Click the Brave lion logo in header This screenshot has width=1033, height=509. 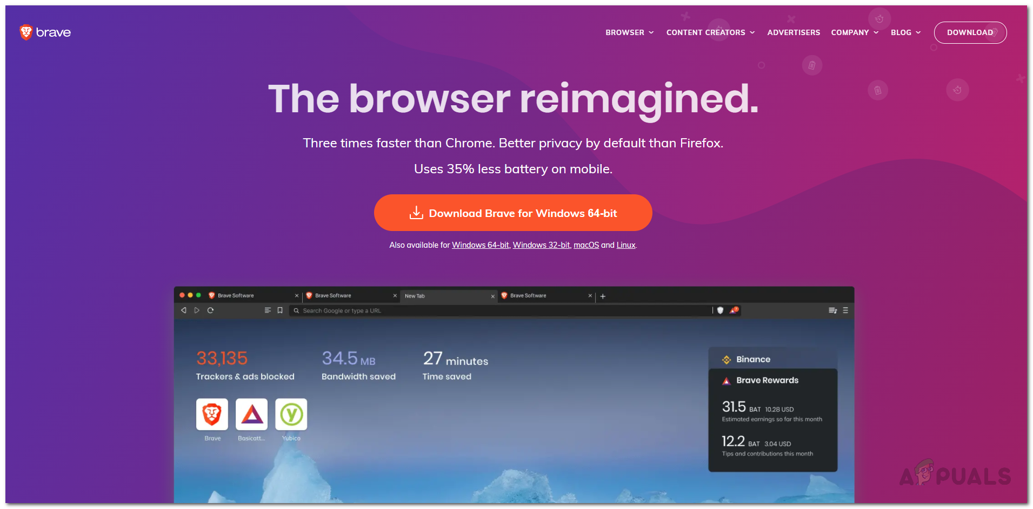26,32
